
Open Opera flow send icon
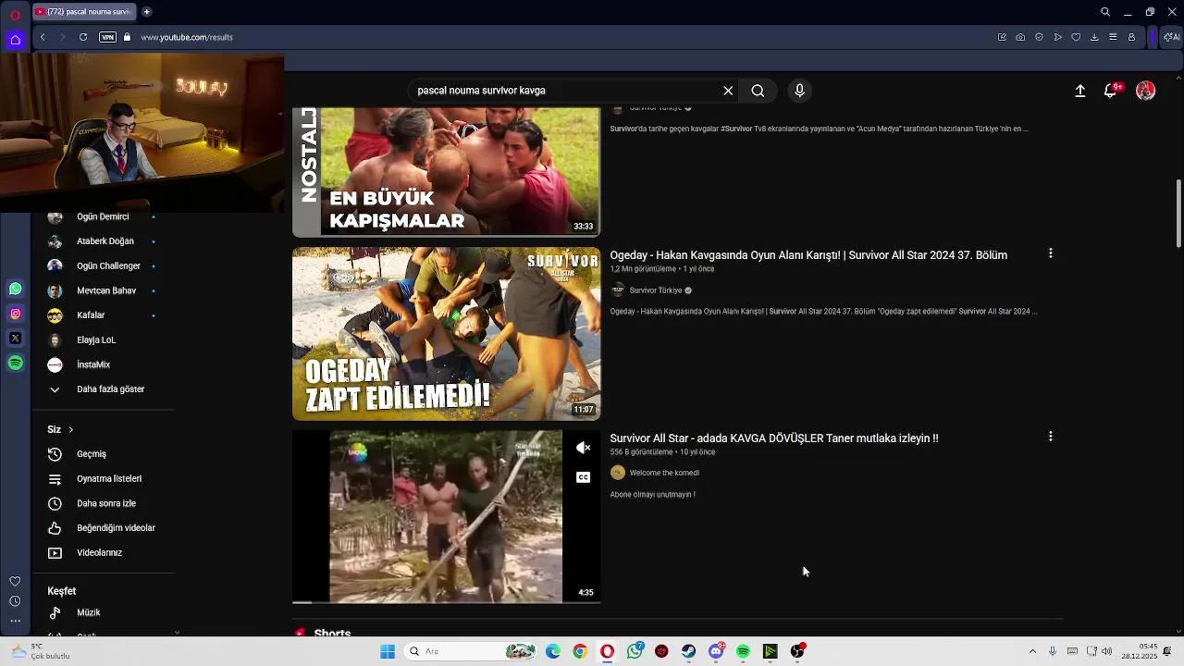click(x=1057, y=37)
